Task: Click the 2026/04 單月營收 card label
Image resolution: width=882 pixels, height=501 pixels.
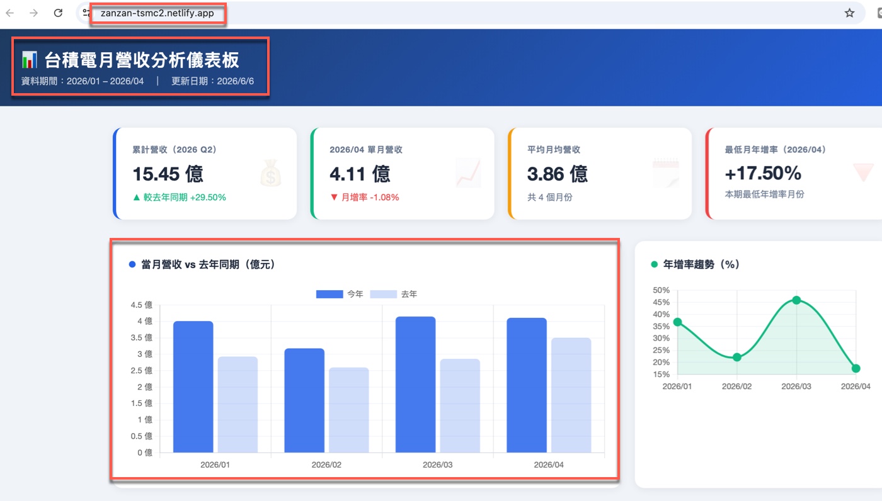Action: [x=366, y=150]
